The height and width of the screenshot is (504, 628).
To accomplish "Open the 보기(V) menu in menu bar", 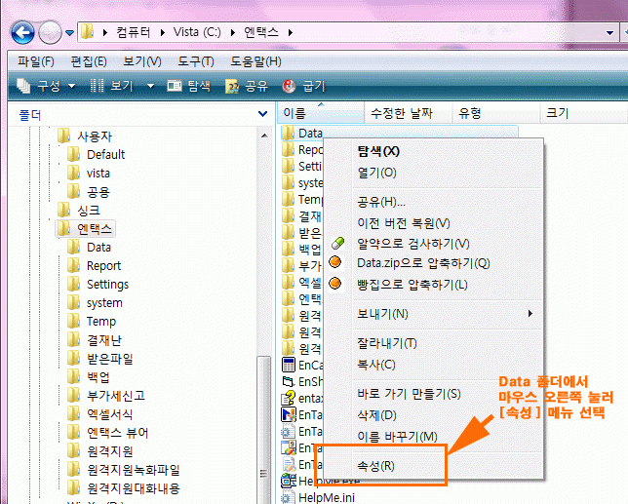I will pos(141,61).
